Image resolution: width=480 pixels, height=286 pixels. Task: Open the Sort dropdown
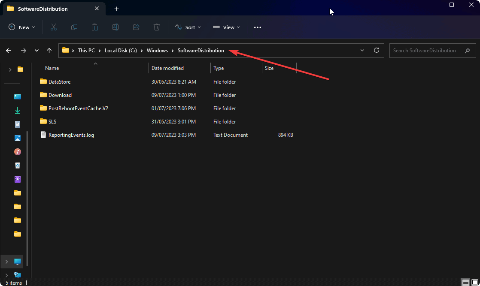[x=188, y=27]
